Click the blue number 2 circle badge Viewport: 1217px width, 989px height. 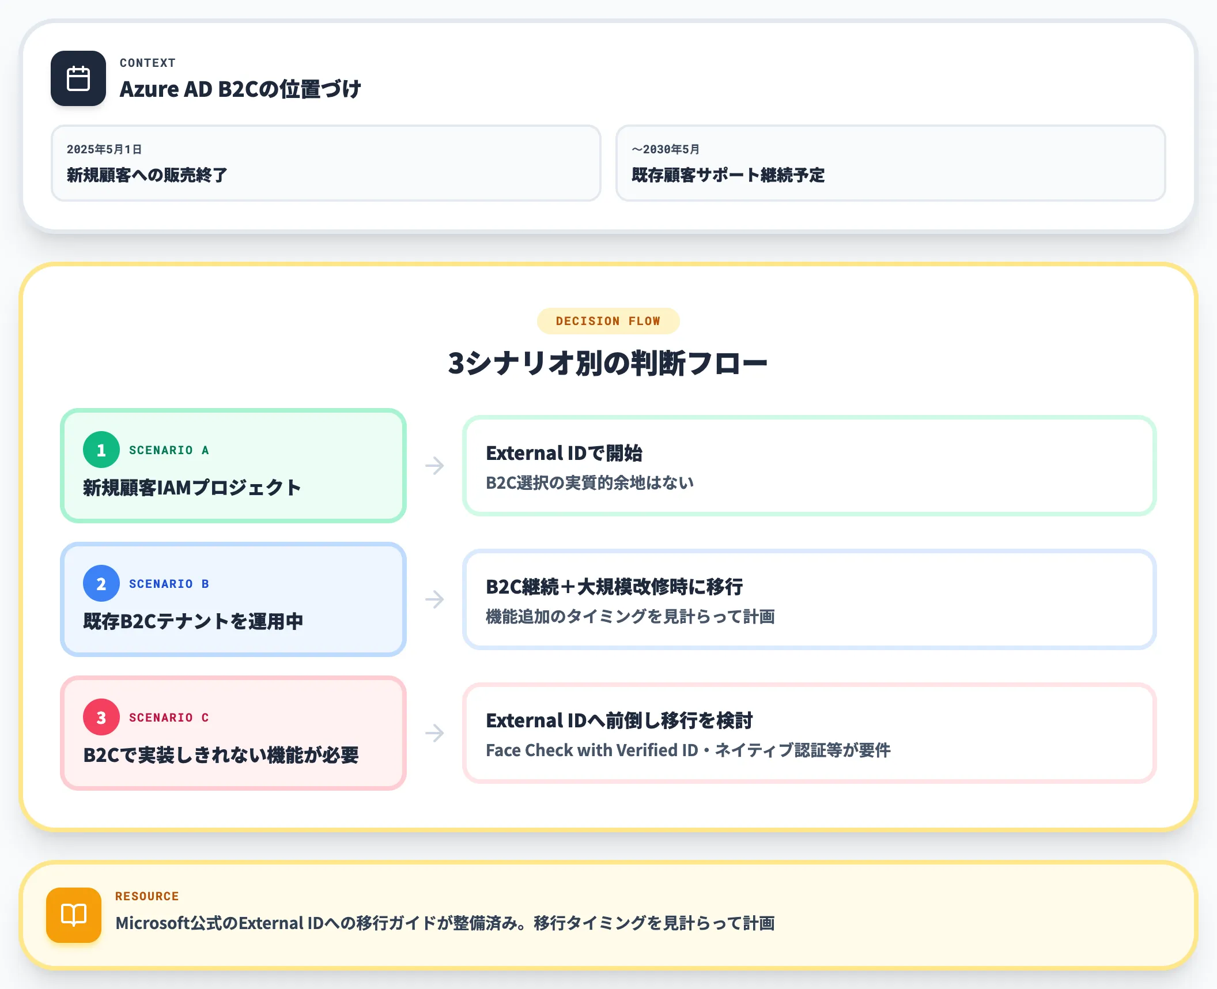point(101,583)
